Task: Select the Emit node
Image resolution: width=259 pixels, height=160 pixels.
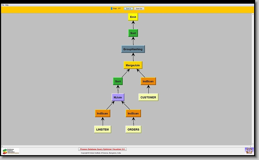Action: (133, 17)
